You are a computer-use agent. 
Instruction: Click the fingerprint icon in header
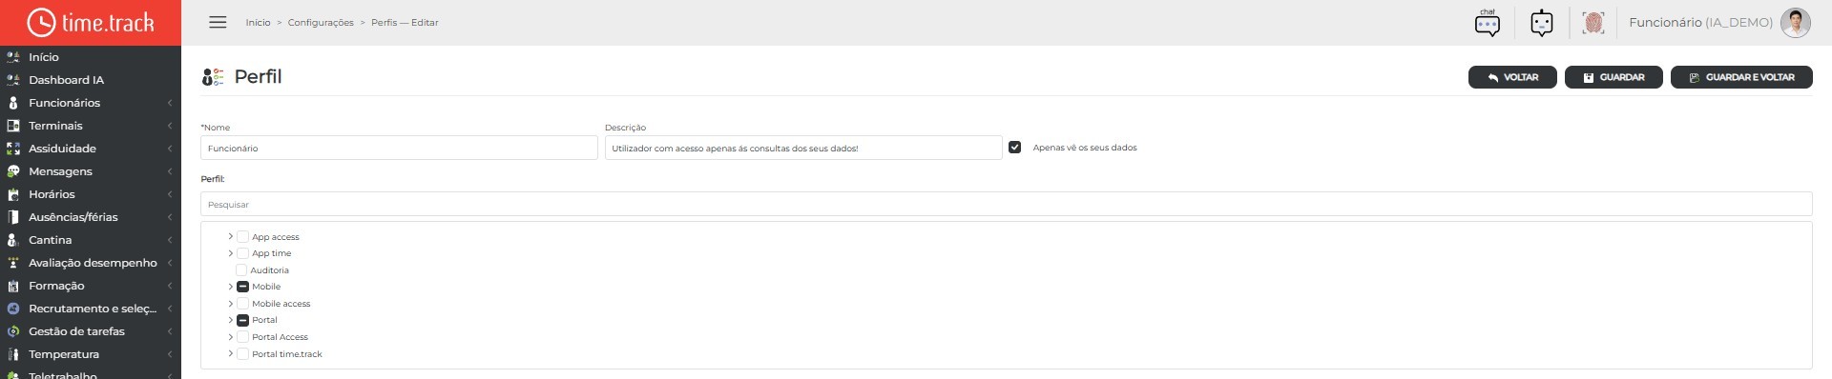click(1593, 22)
